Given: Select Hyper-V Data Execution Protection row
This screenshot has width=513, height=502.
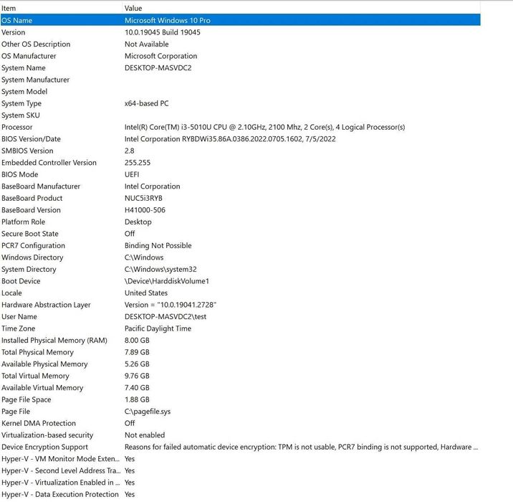Looking at the screenshot, I should coord(241,494).
